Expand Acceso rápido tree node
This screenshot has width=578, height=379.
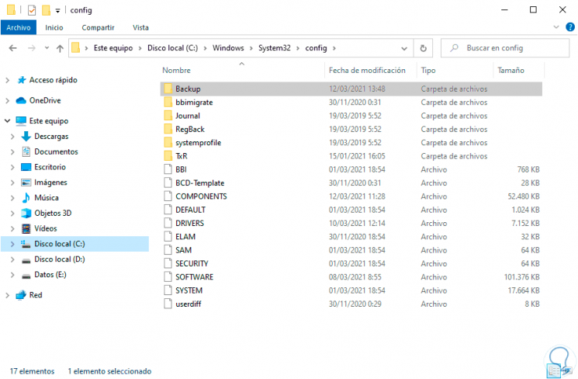pyautogui.click(x=8, y=80)
